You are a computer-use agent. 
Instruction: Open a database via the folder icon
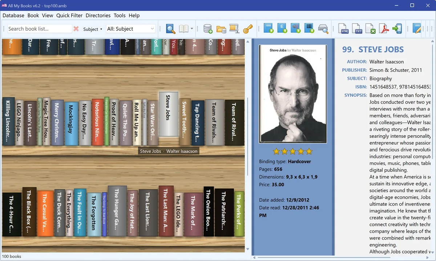pos(221,29)
